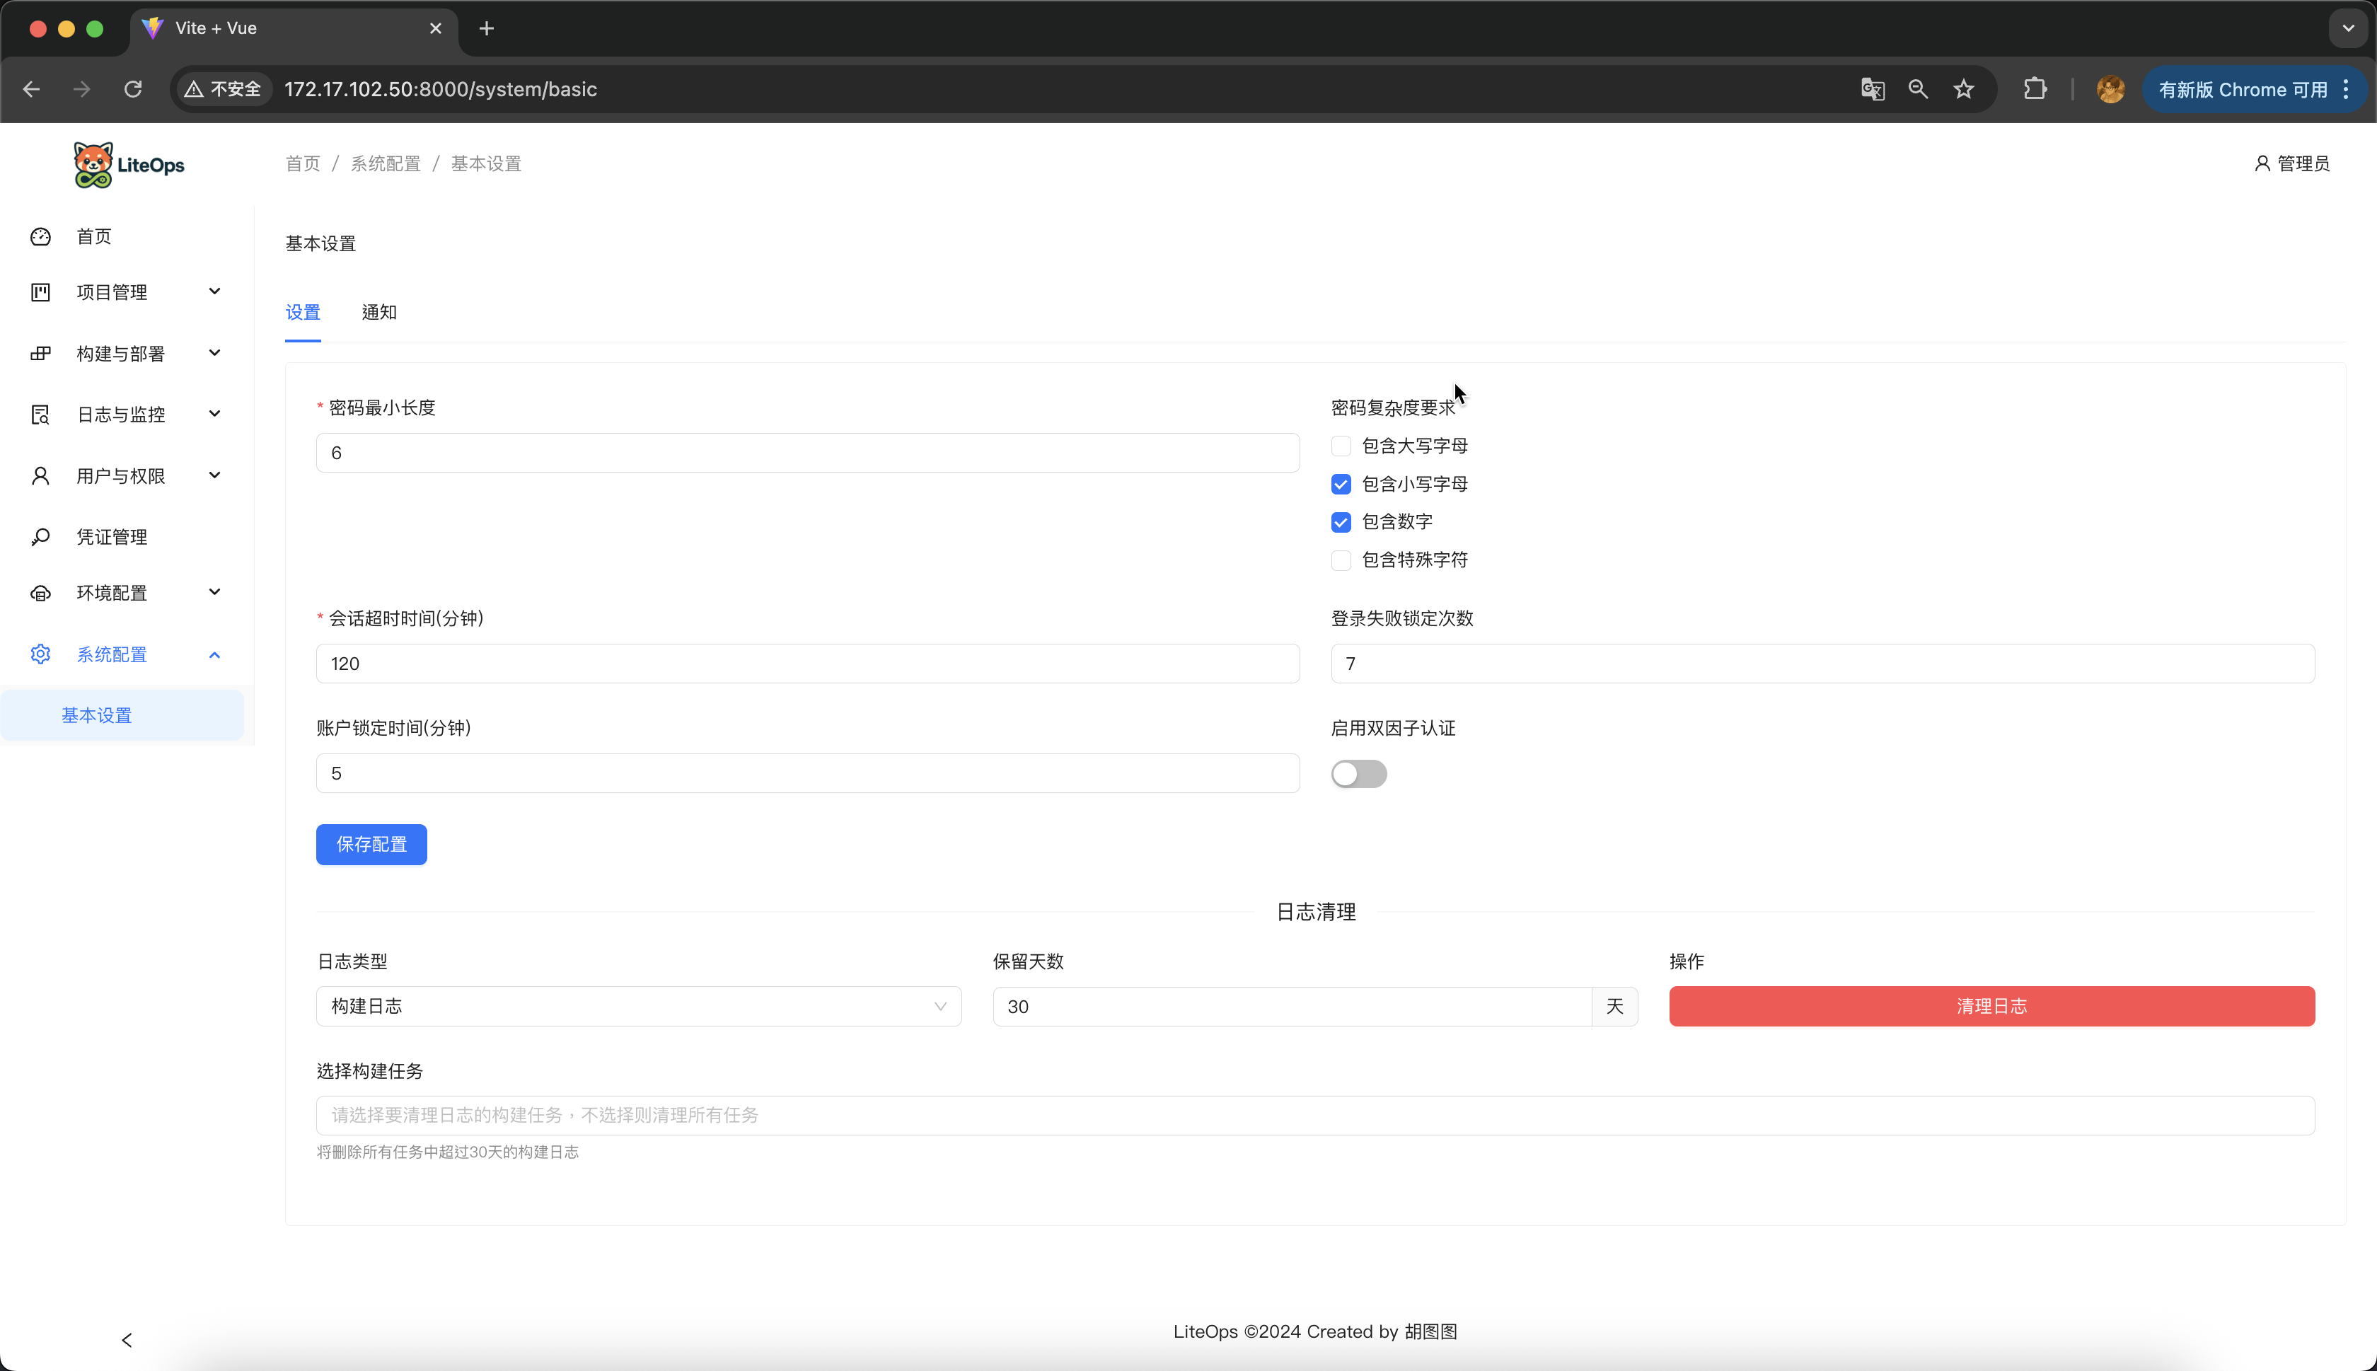Click the 密码最小长度 input field
This screenshot has width=2377, height=1371.
point(806,453)
